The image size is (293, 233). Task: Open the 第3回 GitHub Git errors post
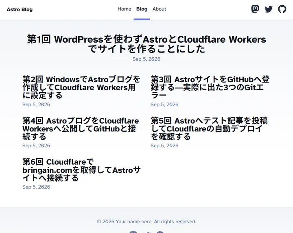(x=210, y=87)
